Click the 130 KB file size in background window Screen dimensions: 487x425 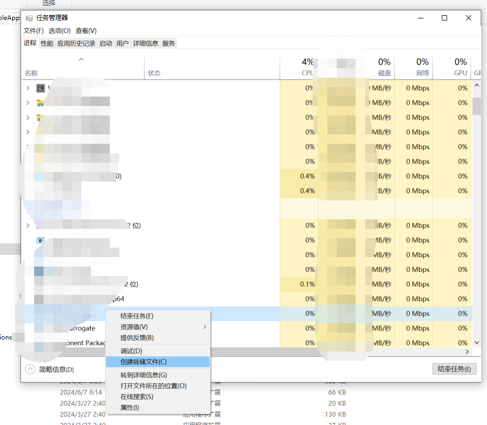(335, 415)
